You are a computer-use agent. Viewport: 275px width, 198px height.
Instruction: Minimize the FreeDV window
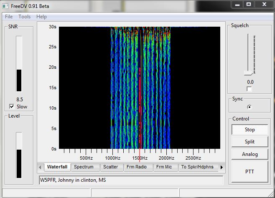tap(237, 4)
